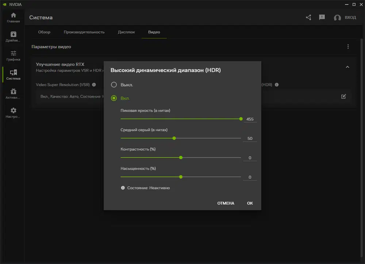Click info icon next to Video Super Resolution
The height and width of the screenshot is (264, 365).
94,84
